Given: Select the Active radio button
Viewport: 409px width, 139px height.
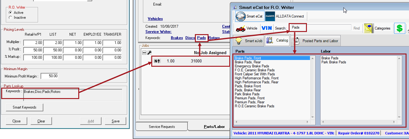Looking at the screenshot, I should pyautogui.click(x=11, y=13).
